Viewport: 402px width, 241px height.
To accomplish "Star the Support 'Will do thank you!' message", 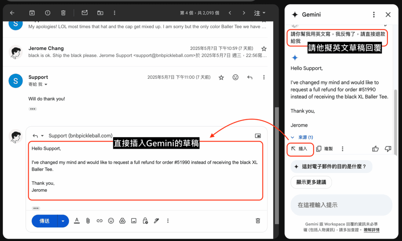I will tap(221, 77).
